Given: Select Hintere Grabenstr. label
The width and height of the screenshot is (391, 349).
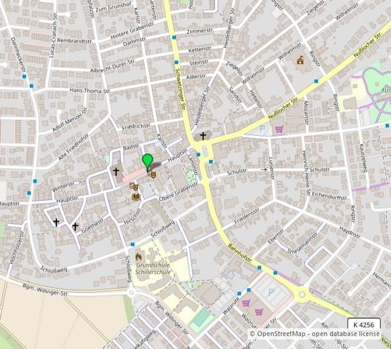Looking at the screenshot, I should (132, 30).
